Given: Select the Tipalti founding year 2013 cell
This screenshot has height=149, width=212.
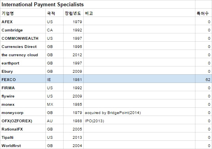Looking at the screenshot, I should point(73,137).
